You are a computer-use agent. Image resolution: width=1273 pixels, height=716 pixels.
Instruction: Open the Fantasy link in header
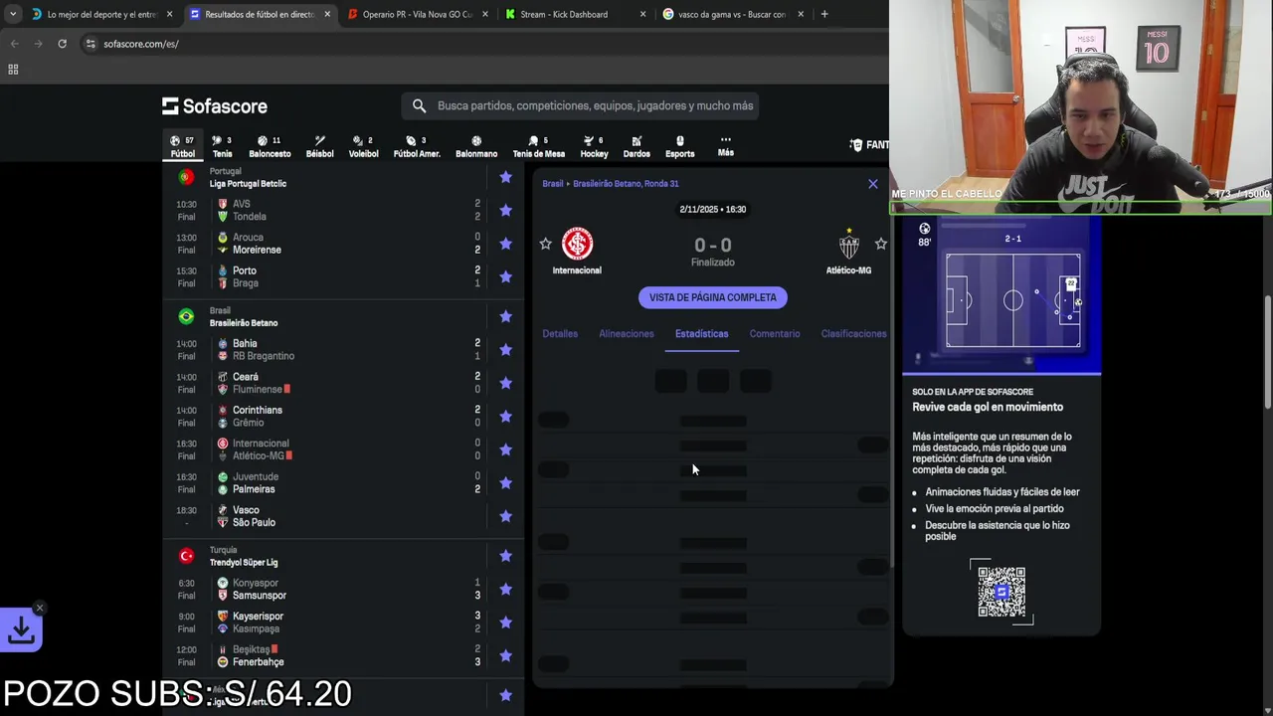(869, 145)
